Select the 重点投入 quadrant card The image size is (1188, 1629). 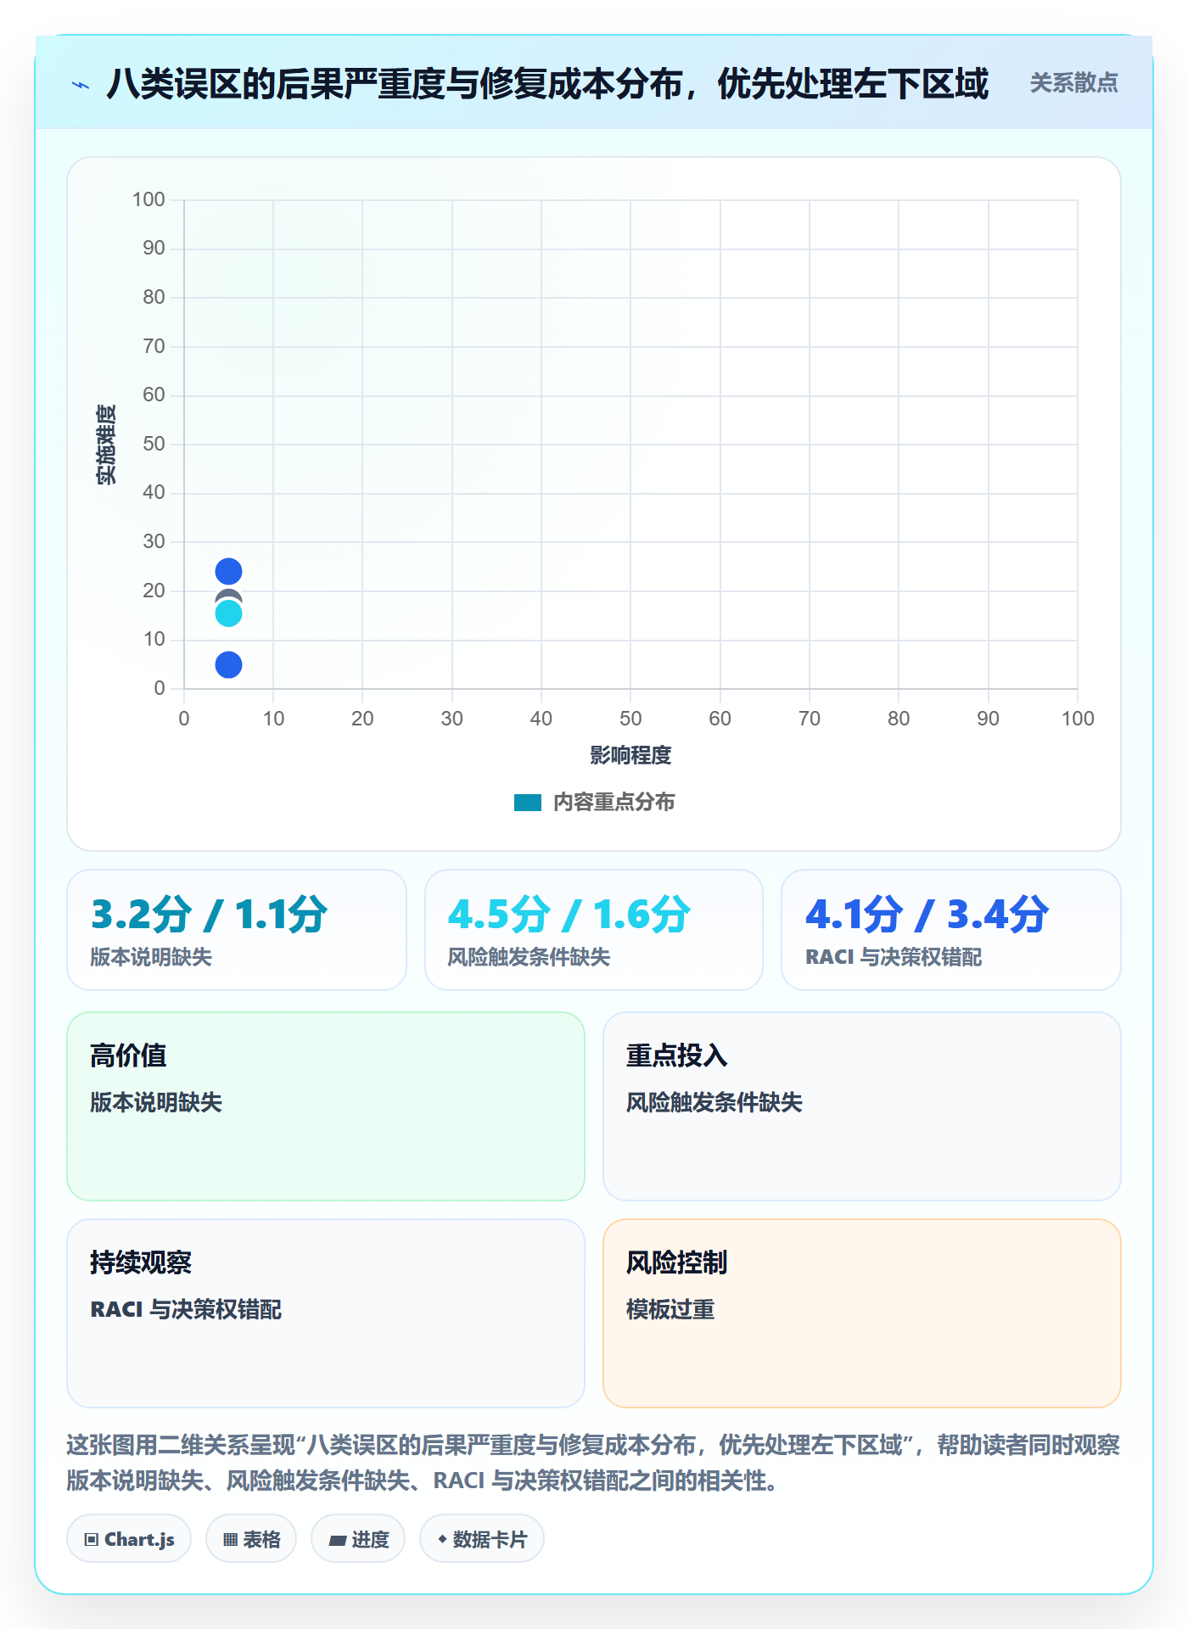[x=862, y=1106]
